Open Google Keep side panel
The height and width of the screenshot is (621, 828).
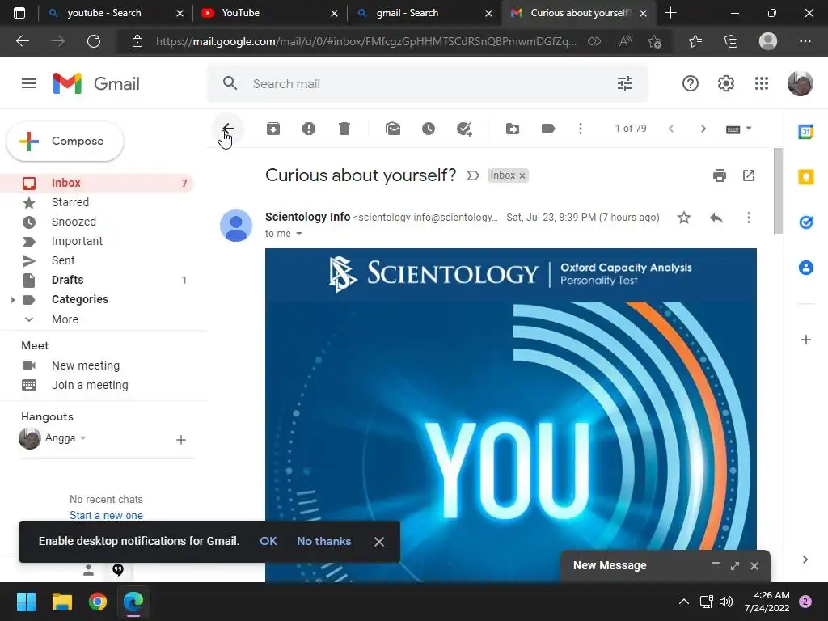[x=806, y=177]
